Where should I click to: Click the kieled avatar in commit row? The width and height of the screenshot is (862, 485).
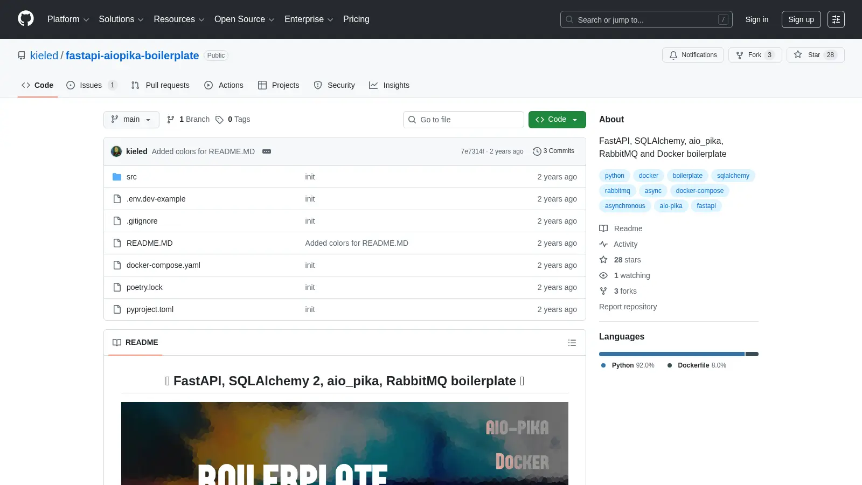(116, 151)
